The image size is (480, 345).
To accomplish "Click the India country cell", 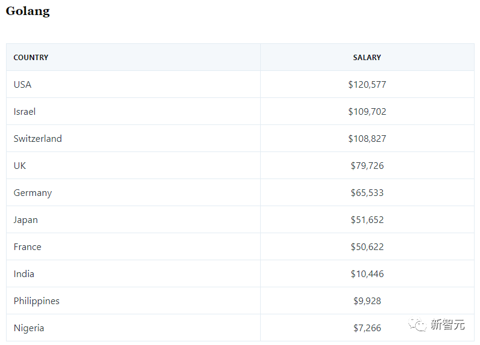I will pyautogui.click(x=24, y=274).
